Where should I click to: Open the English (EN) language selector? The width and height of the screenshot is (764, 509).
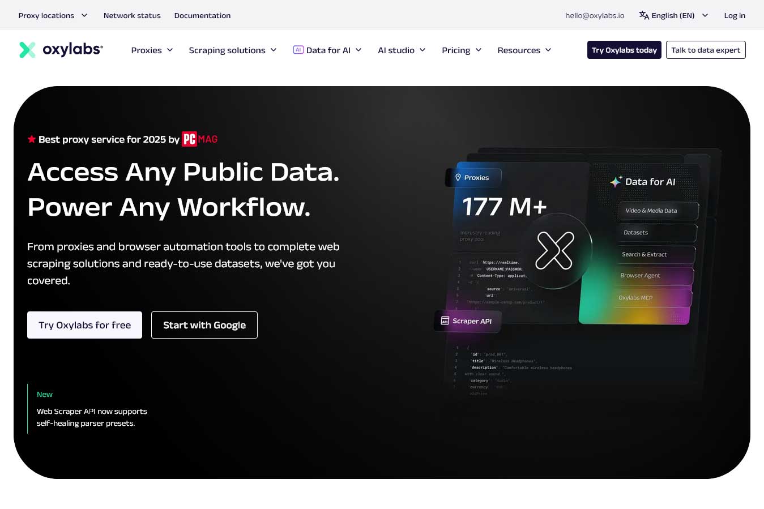(673, 15)
